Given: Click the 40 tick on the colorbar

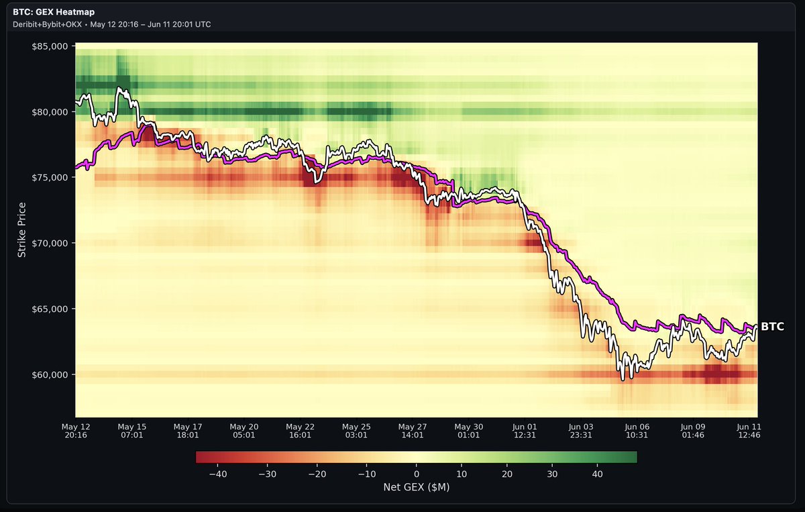Looking at the screenshot, I should click(x=598, y=474).
